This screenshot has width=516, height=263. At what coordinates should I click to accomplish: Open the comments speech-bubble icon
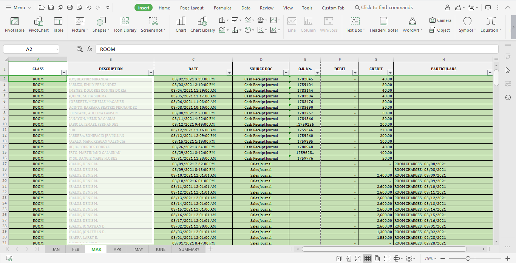coord(488,8)
